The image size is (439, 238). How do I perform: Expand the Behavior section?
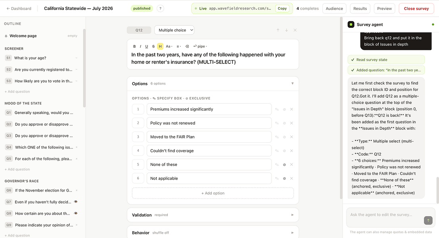click(292, 233)
